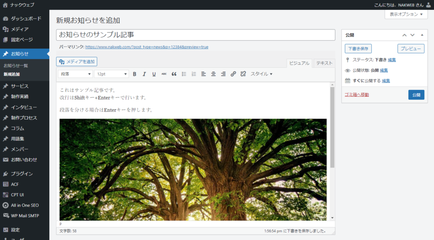Click scrollbar down arrow in editor
Viewport: 434px width, 240px height.
tap(332, 218)
